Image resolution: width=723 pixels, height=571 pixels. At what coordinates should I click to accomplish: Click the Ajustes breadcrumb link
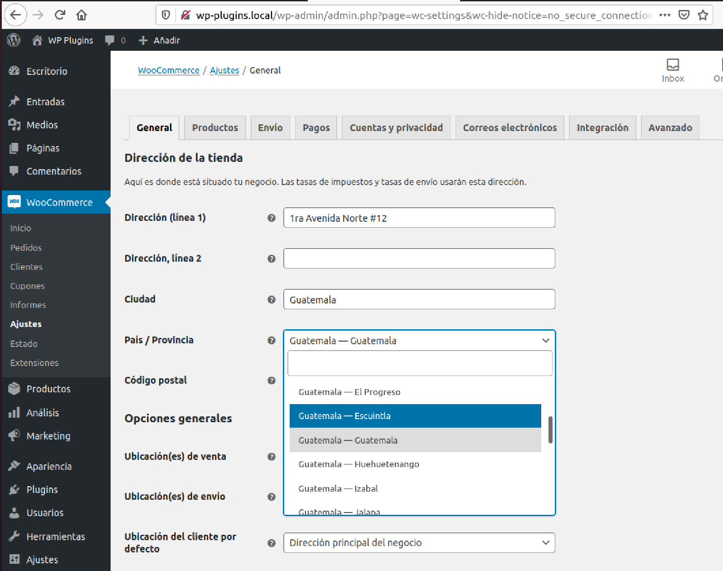pyautogui.click(x=224, y=70)
